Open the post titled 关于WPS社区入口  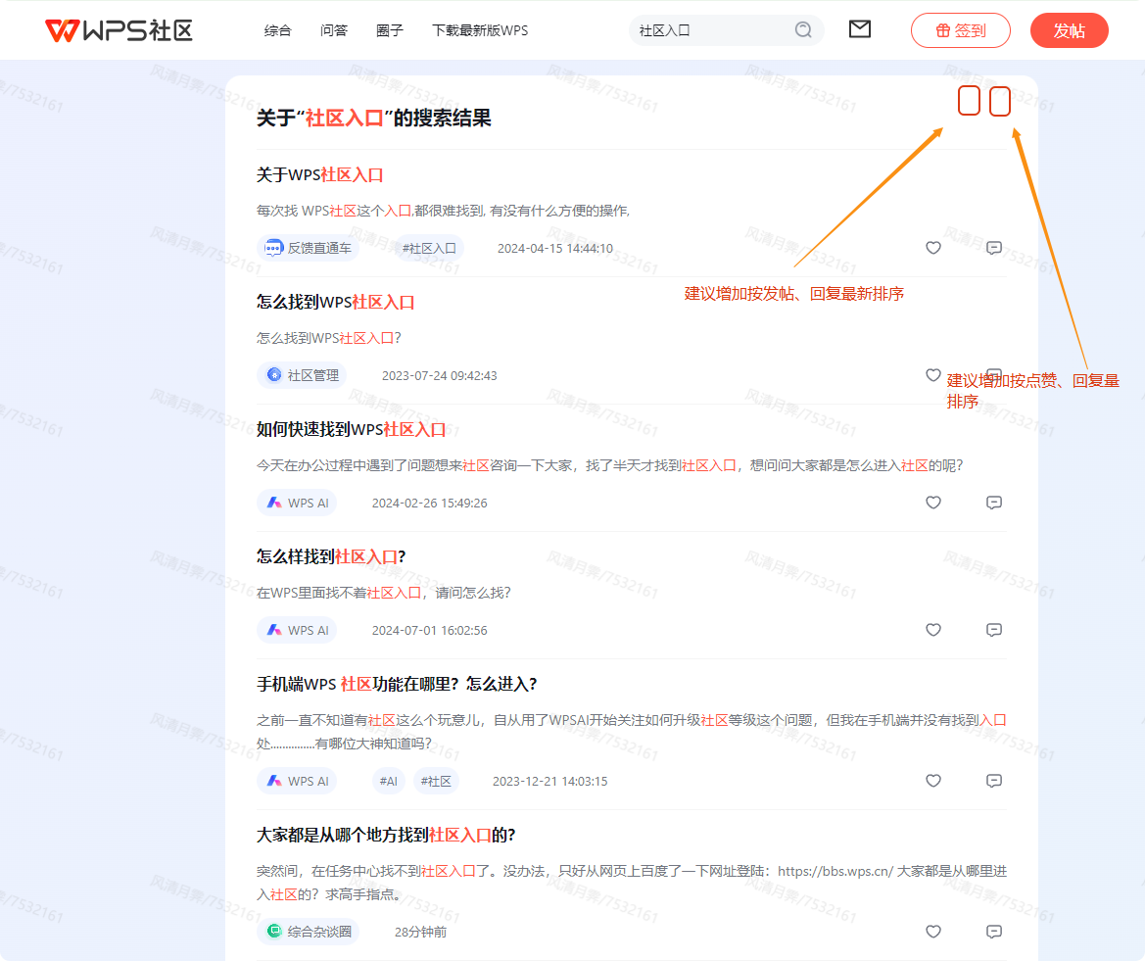pos(320,175)
